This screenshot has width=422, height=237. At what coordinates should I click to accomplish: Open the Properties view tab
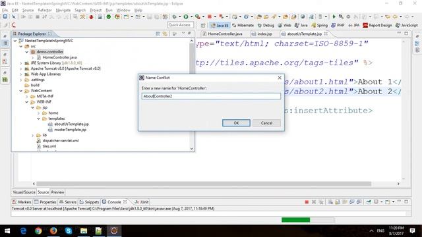[x=45, y=202]
